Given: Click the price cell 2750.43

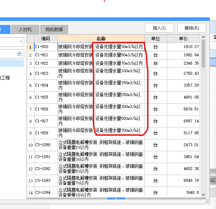Looking at the screenshot, I should point(183,74).
